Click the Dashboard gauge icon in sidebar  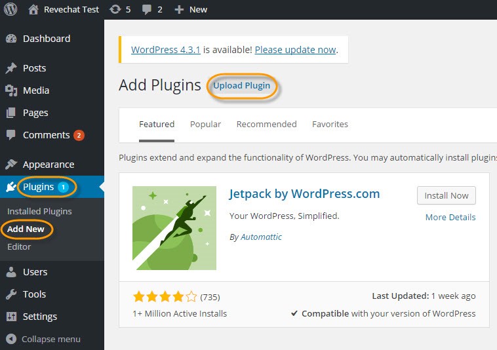coord(11,39)
